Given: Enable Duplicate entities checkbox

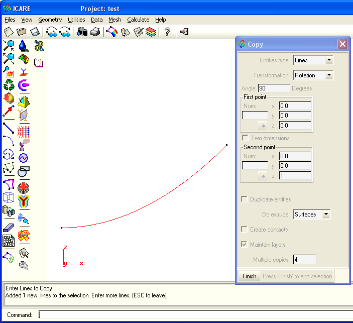Looking at the screenshot, I should pos(244,199).
